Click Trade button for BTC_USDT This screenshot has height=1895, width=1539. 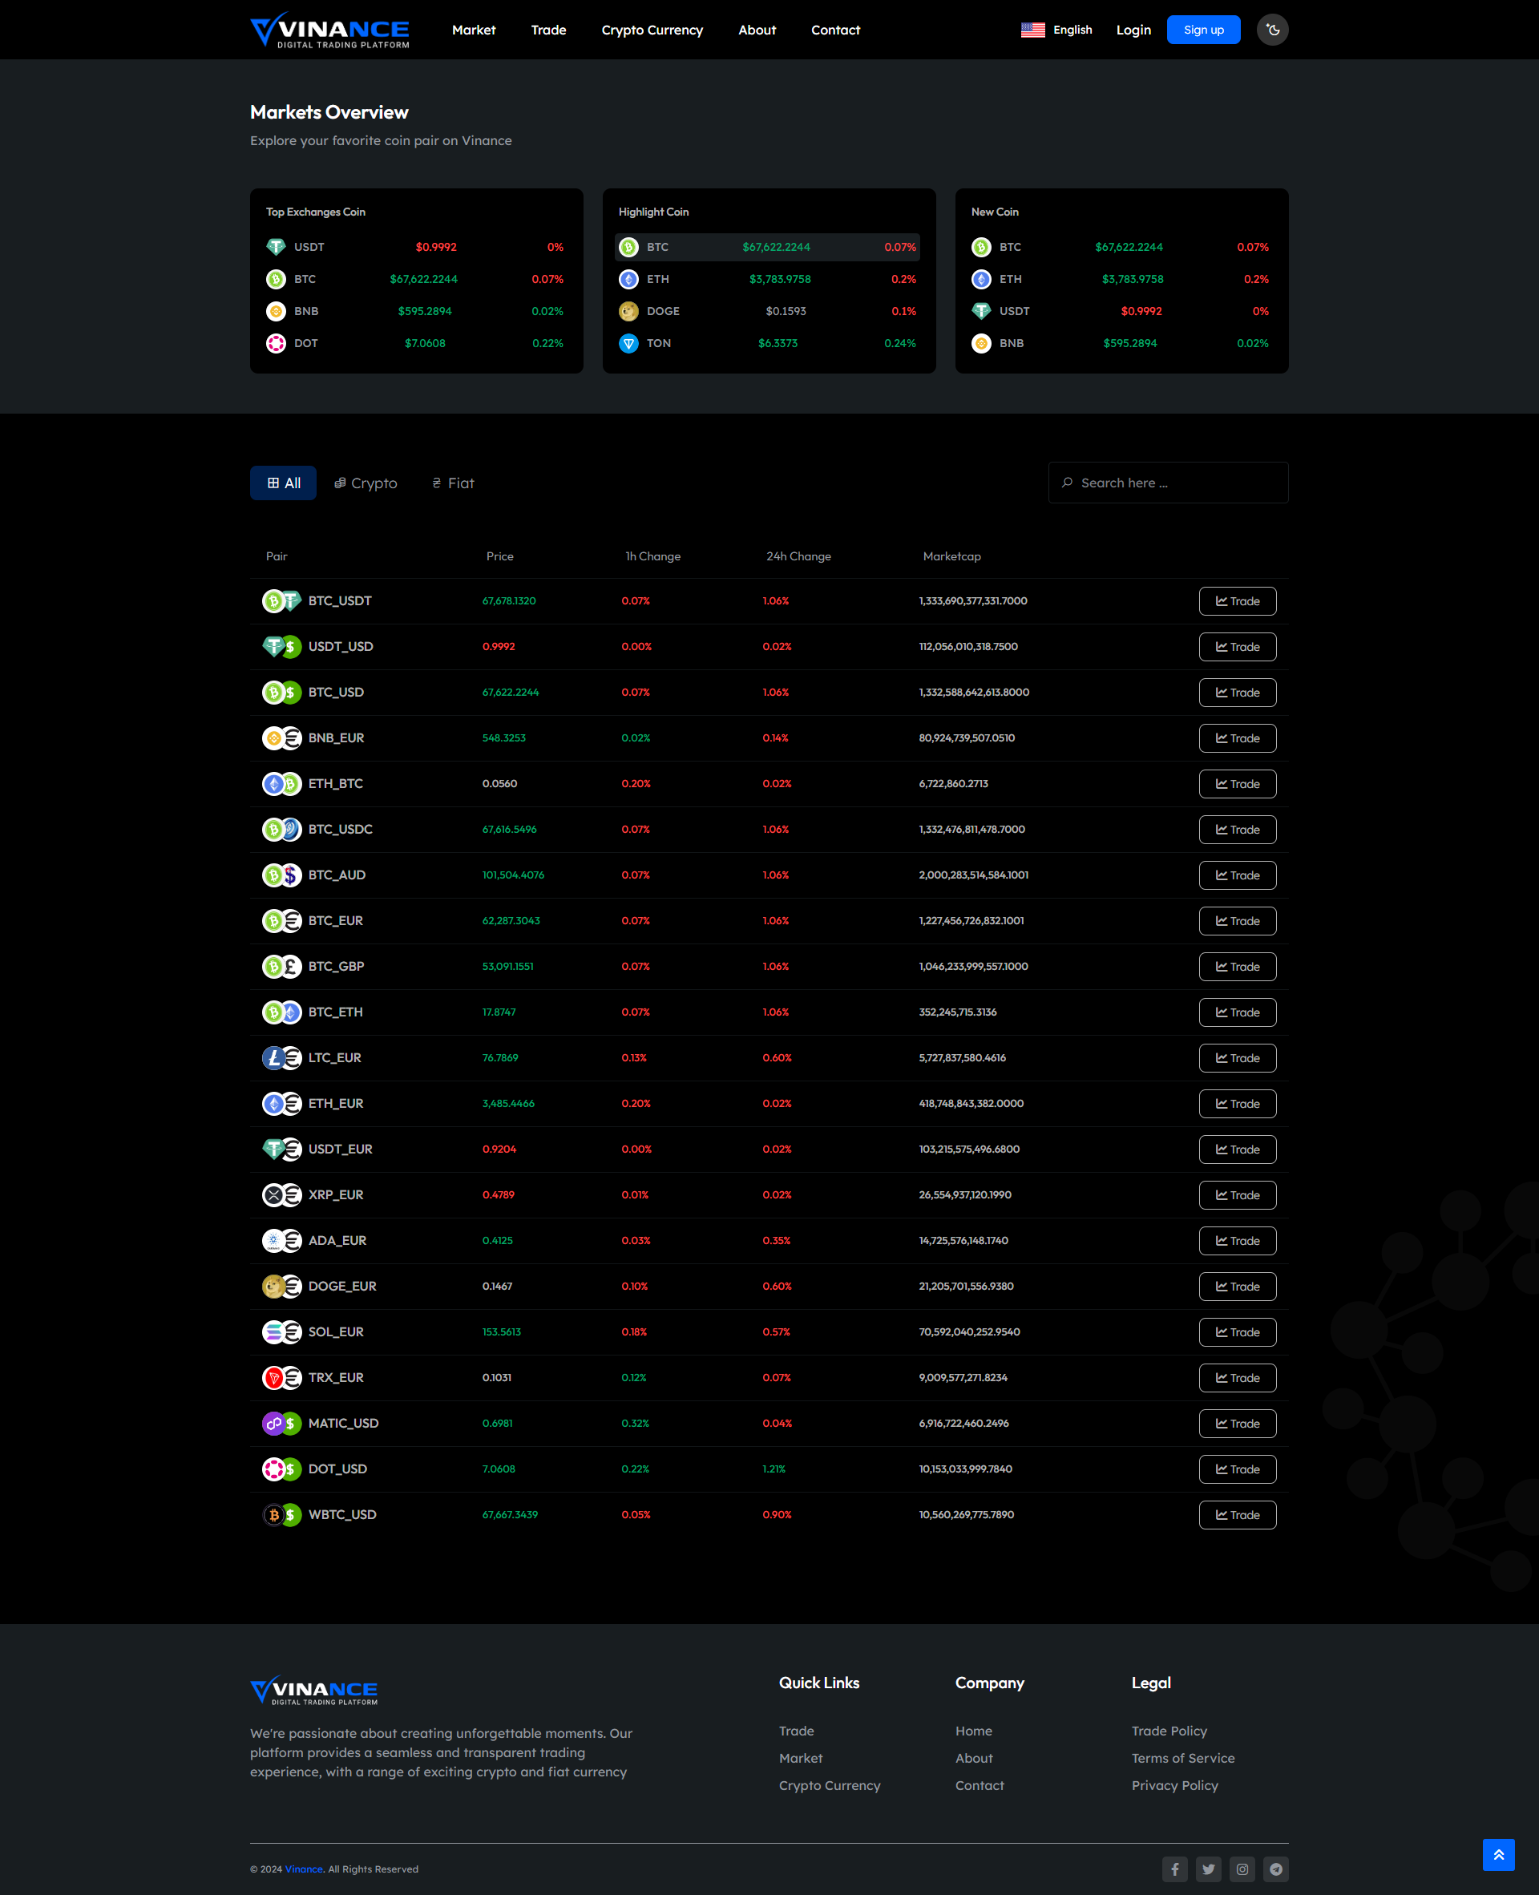1237,601
